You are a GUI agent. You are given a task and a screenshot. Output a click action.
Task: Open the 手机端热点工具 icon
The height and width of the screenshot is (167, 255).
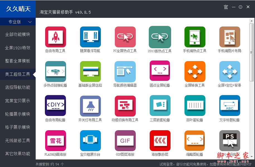pyautogui.click(x=195, y=37)
